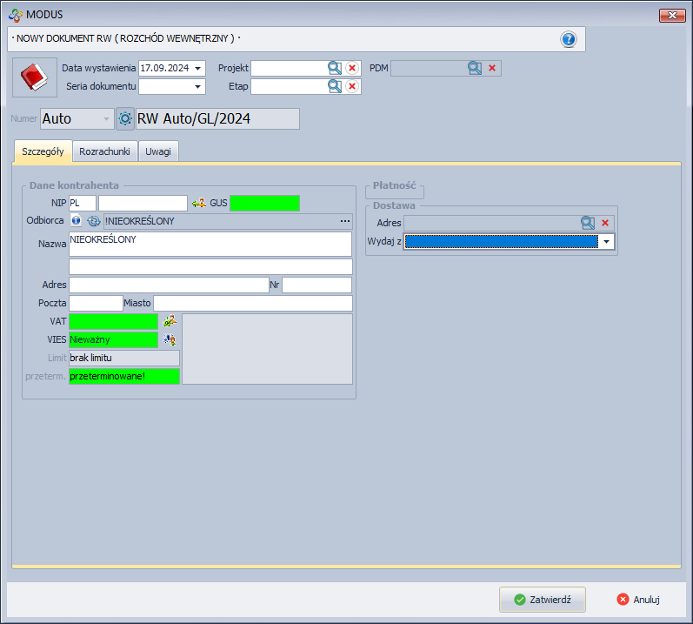The height and width of the screenshot is (624, 693).
Task: Open the Seria dokumentu dropdown
Action: tap(198, 86)
